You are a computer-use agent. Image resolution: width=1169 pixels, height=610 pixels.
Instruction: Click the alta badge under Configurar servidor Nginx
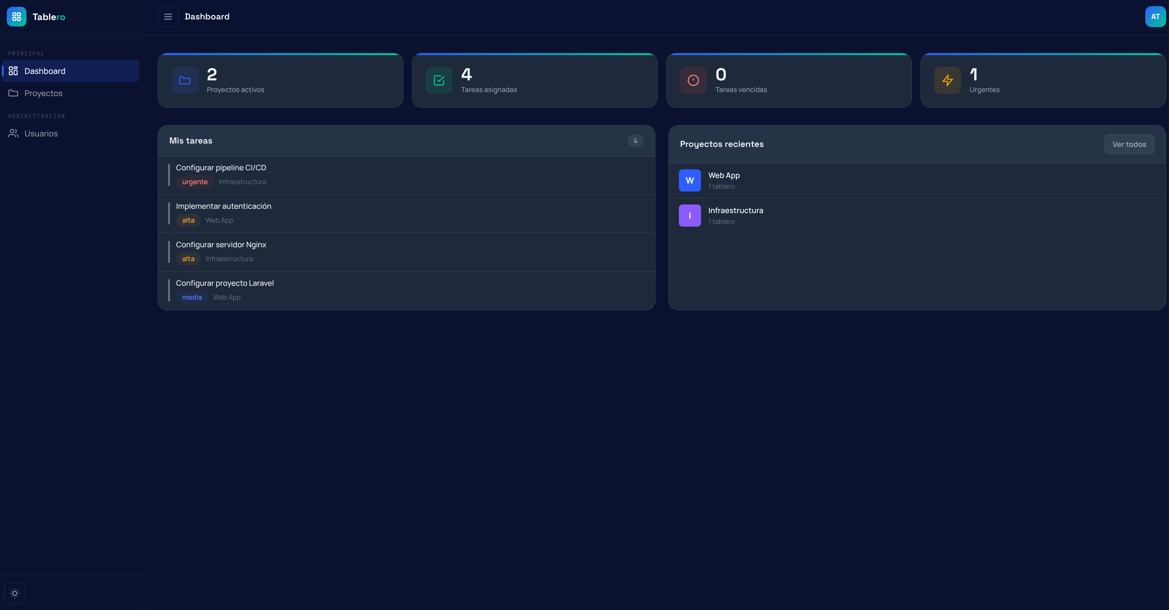tap(188, 259)
